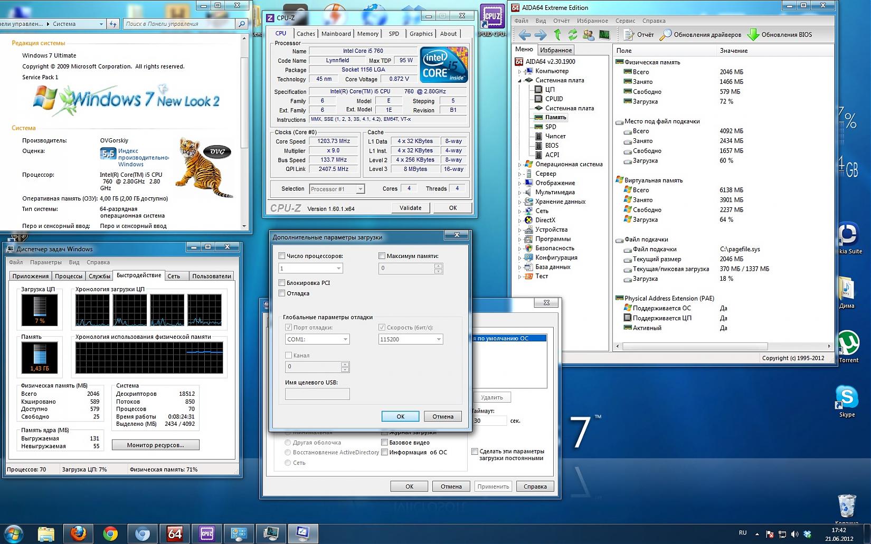Open CPU-Z from the taskbar
871x544 pixels.
pos(206,534)
